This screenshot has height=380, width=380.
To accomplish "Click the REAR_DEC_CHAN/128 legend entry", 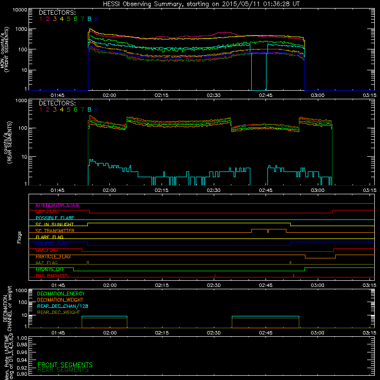I will click(x=63, y=306).
